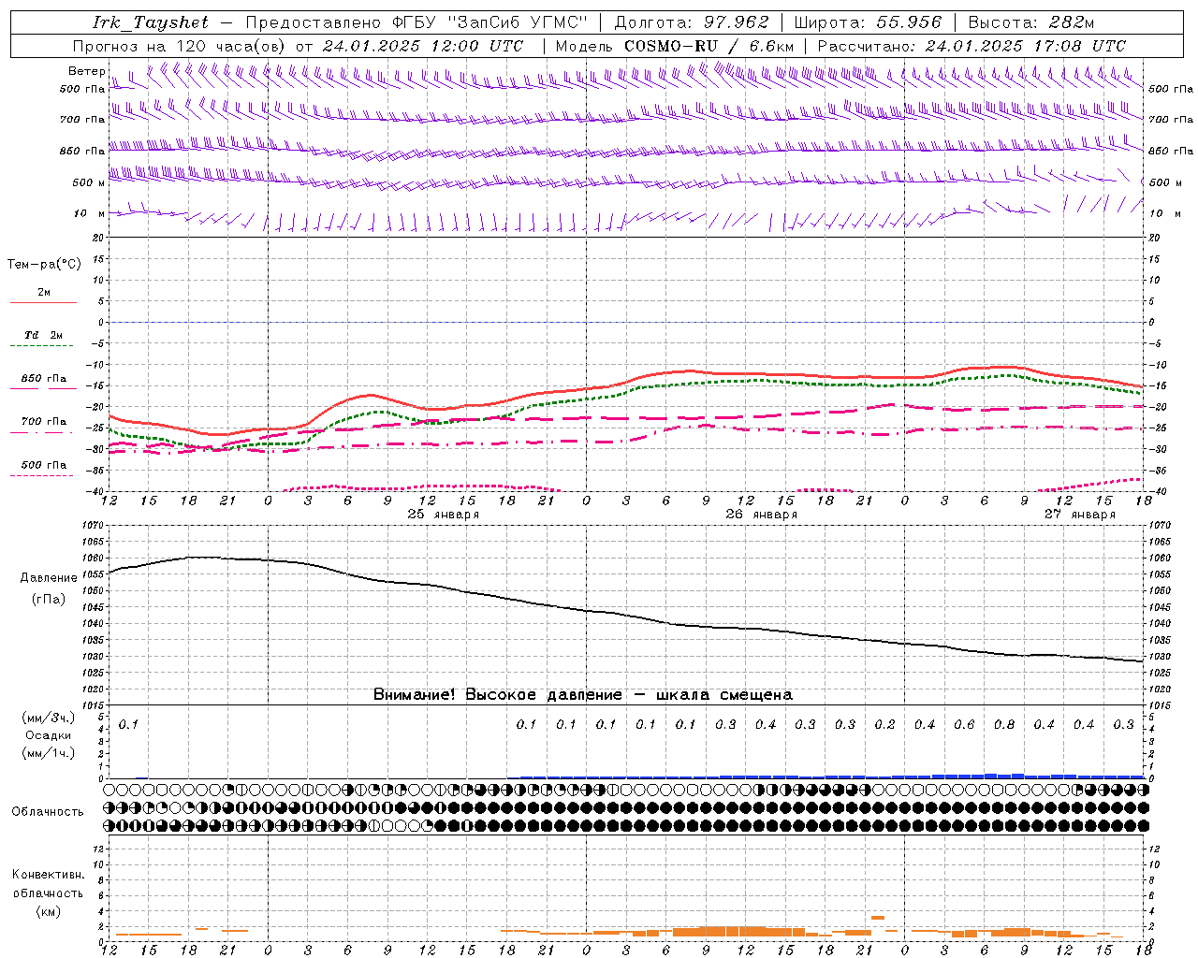Click the 10 м wind level label on left
The height and width of the screenshot is (958, 1198).
pyautogui.click(x=89, y=213)
